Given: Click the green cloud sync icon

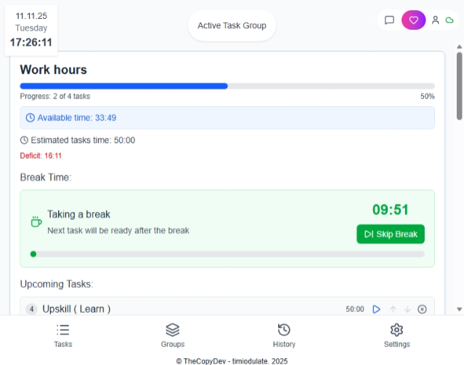Looking at the screenshot, I should (x=449, y=20).
